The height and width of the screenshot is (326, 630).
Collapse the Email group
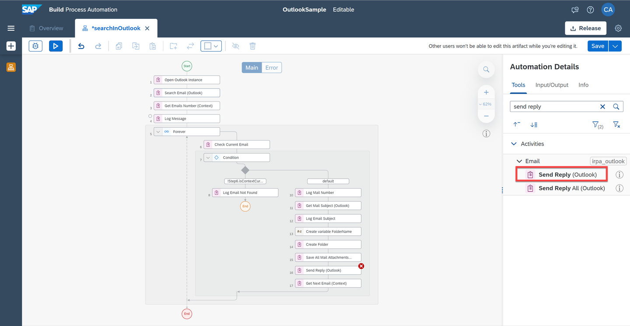(x=519, y=161)
